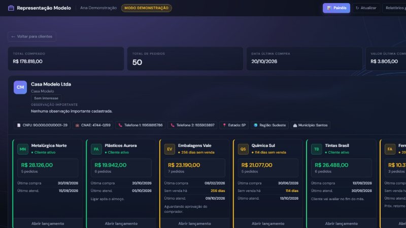
Task: Click the CM avatar of Casa Modelo
Action: [20, 87]
